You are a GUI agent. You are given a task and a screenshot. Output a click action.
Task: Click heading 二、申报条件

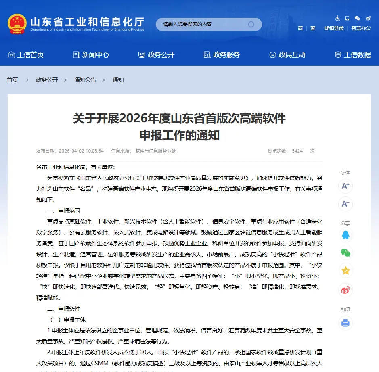click(63, 309)
